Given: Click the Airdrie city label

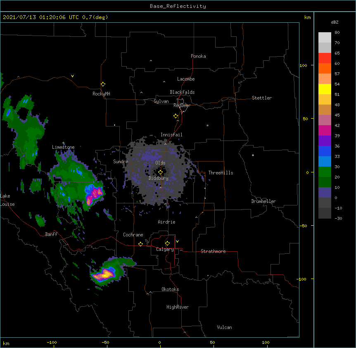Looking at the screenshot, I should pos(167,222).
